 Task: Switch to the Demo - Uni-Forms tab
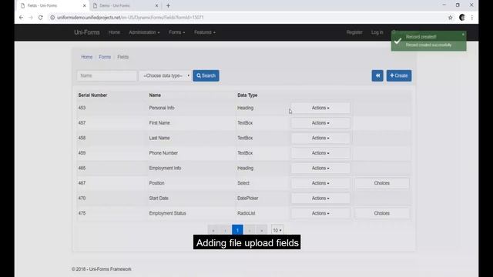125,5
